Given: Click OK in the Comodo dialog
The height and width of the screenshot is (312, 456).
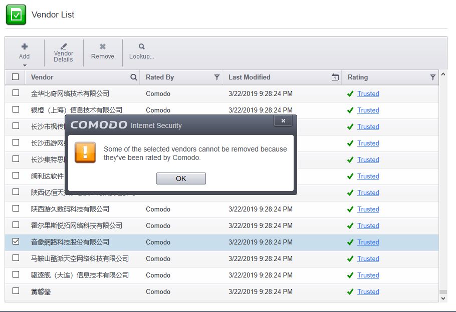Looking at the screenshot, I should (181, 178).
